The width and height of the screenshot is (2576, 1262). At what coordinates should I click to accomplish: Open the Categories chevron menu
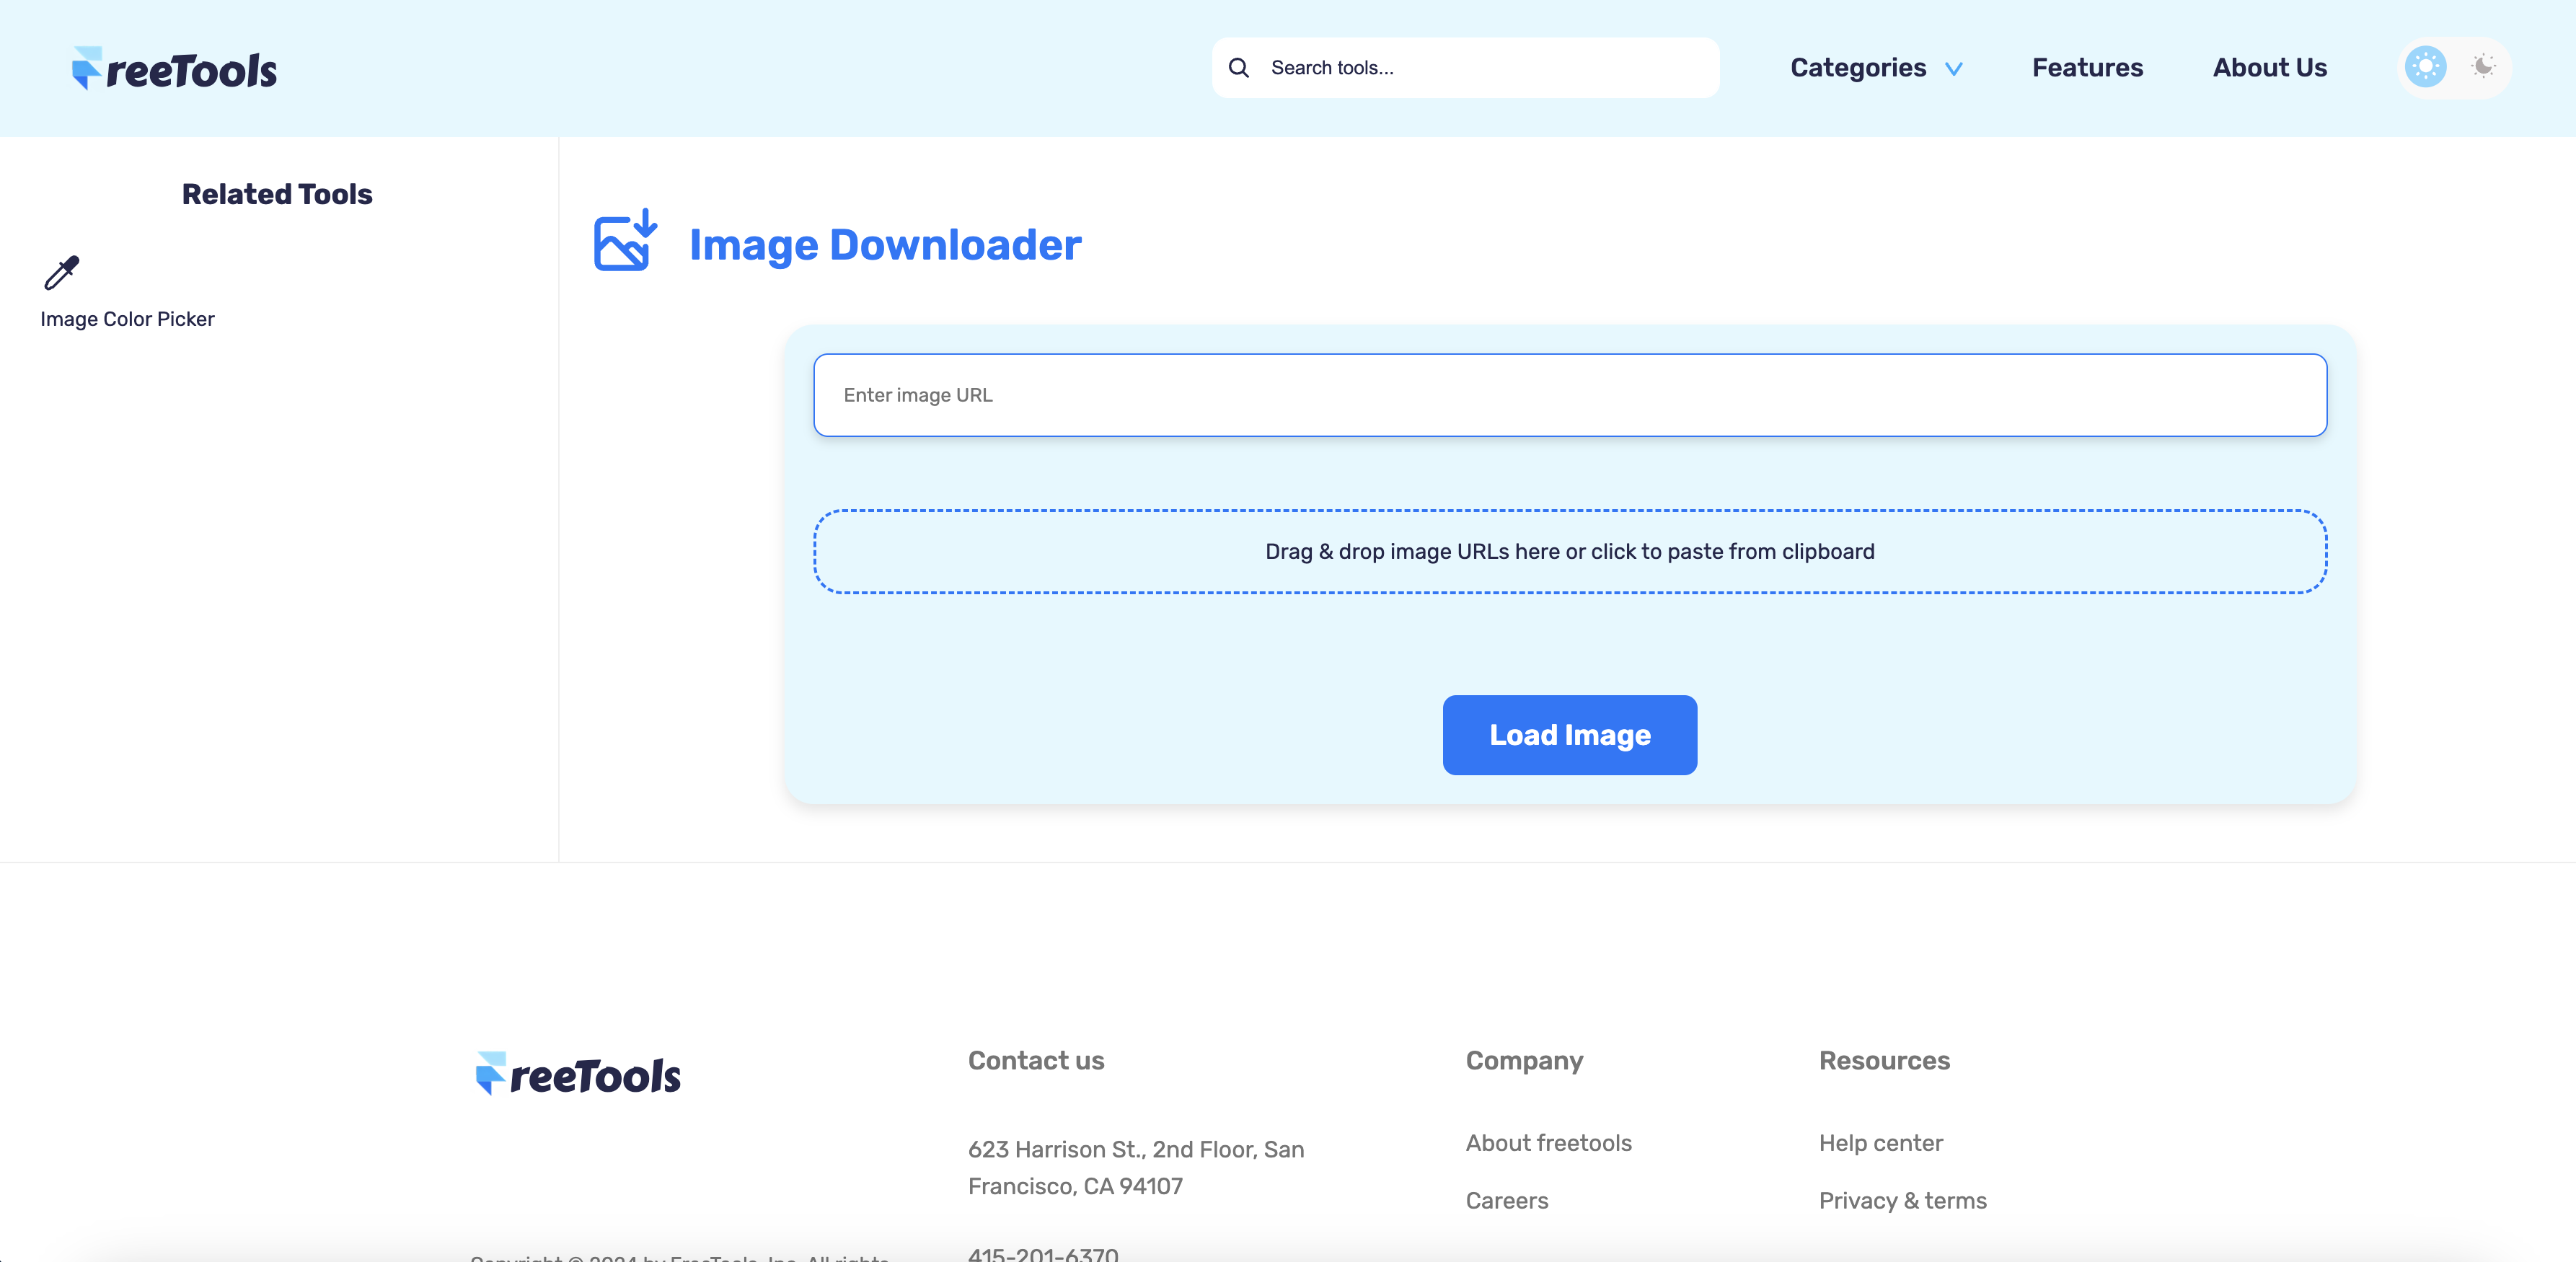[x=1954, y=68]
